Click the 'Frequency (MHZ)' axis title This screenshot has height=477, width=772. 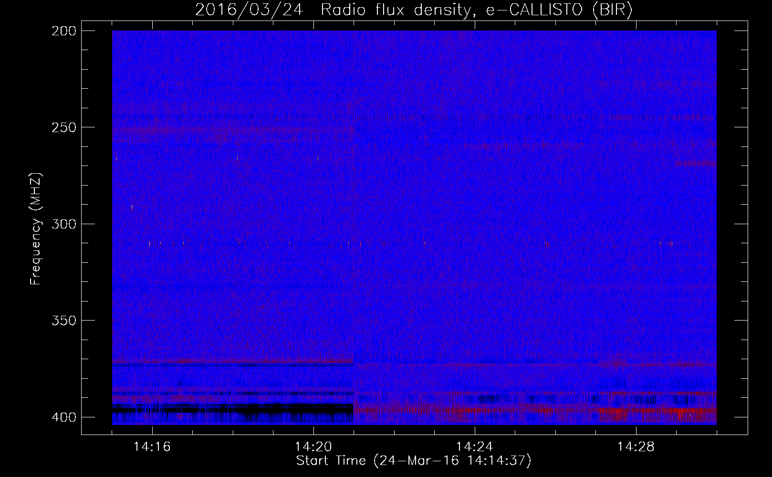pyautogui.click(x=36, y=228)
